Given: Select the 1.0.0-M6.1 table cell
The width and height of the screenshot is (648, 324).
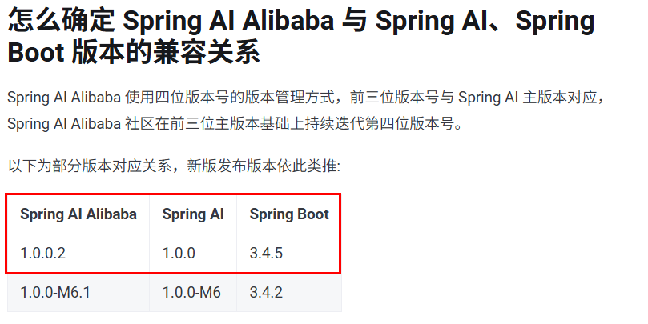Looking at the screenshot, I should coord(54,292).
